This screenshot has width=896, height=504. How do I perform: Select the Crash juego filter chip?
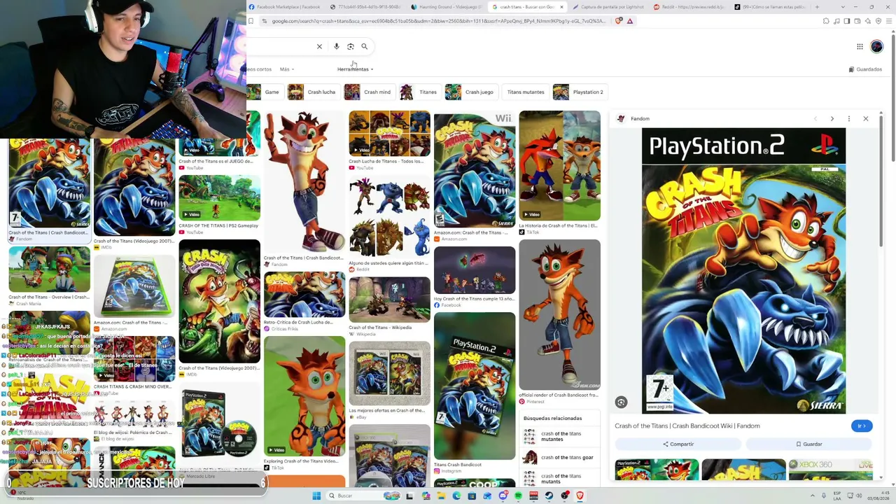[x=470, y=92]
